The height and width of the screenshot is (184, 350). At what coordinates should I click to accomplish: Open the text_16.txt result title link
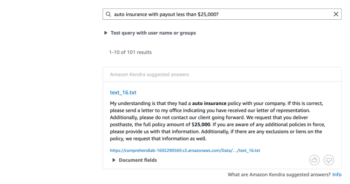coord(120,92)
